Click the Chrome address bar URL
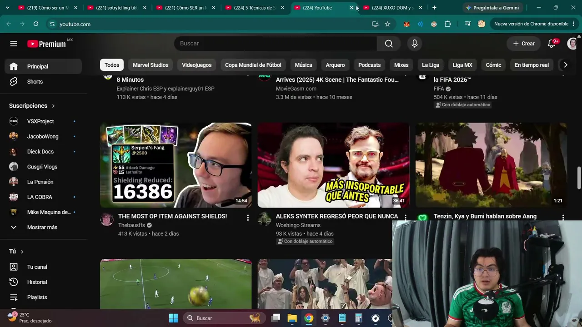Image resolution: width=582 pixels, height=327 pixels. 75,24
